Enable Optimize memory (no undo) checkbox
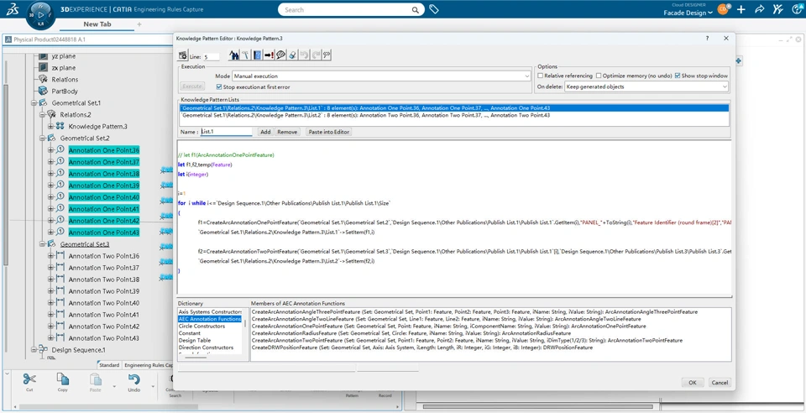806x413 pixels. [599, 76]
